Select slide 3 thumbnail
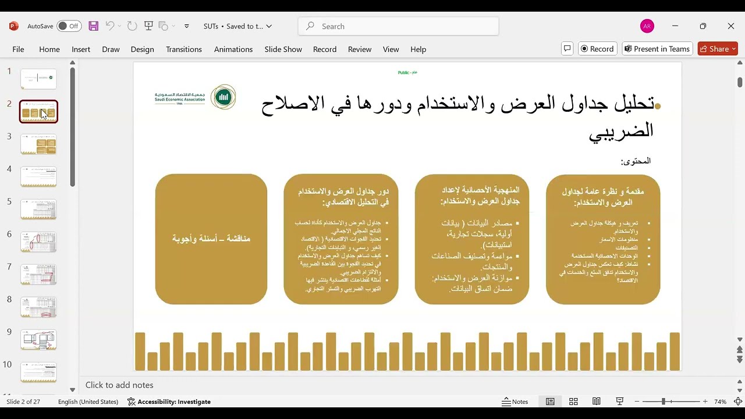The width and height of the screenshot is (745, 419). [38, 144]
